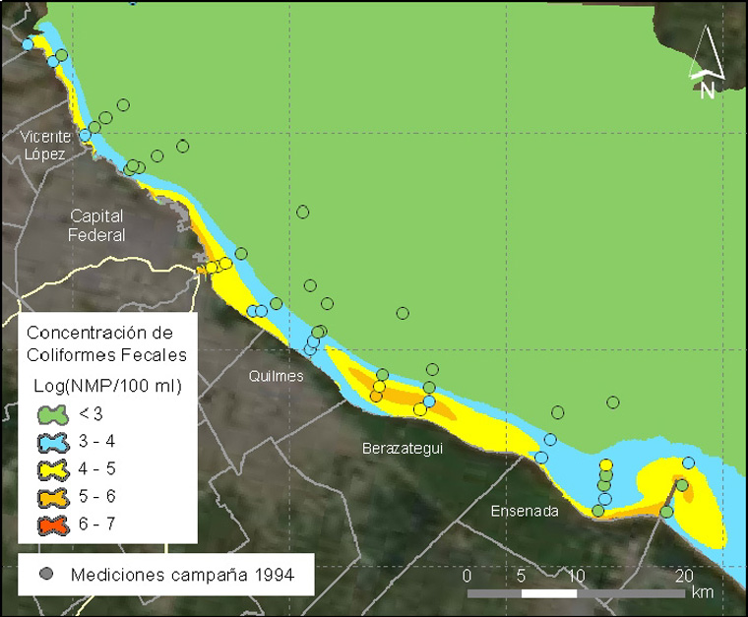Click the Capital Federal map label
This screenshot has width=748, height=617.
pyautogui.click(x=96, y=225)
